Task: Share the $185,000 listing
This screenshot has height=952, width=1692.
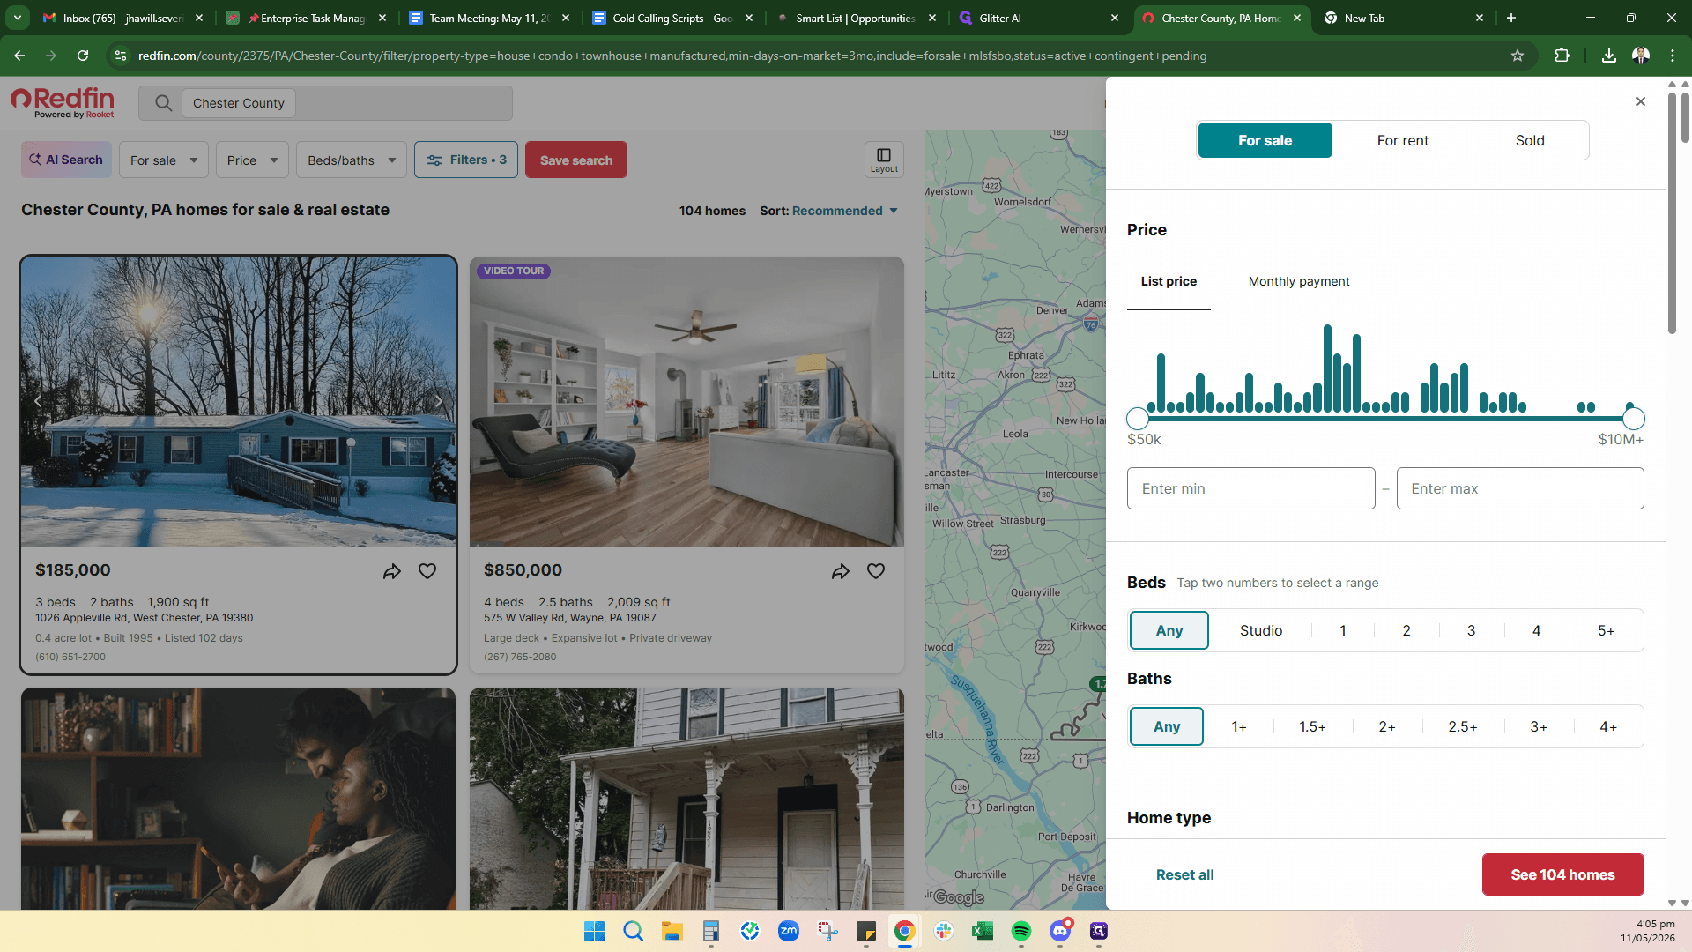Action: tap(392, 571)
